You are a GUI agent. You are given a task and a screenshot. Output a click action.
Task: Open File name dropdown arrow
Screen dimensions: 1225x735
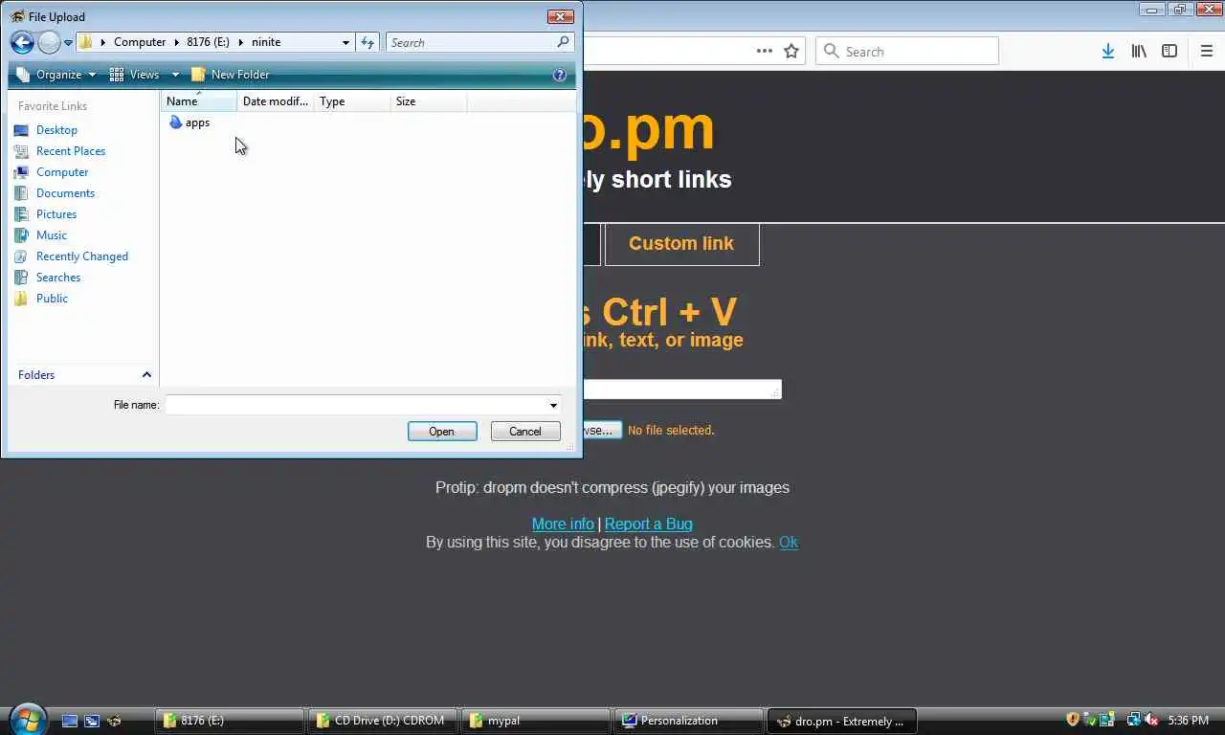click(553, 405)
